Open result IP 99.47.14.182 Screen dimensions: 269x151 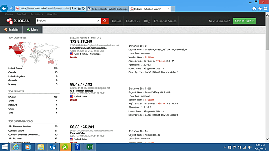click(81, 84)
